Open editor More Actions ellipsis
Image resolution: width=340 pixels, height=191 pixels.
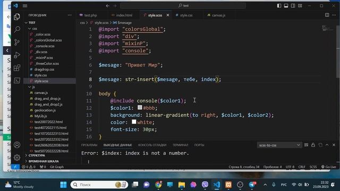[x=334, y=15]
